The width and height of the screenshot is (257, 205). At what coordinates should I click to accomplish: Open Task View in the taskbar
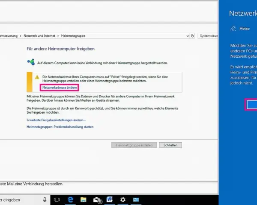(57, 200)
